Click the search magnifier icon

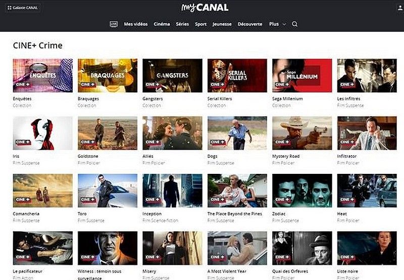pyautogui.click(x=295, y=24)
